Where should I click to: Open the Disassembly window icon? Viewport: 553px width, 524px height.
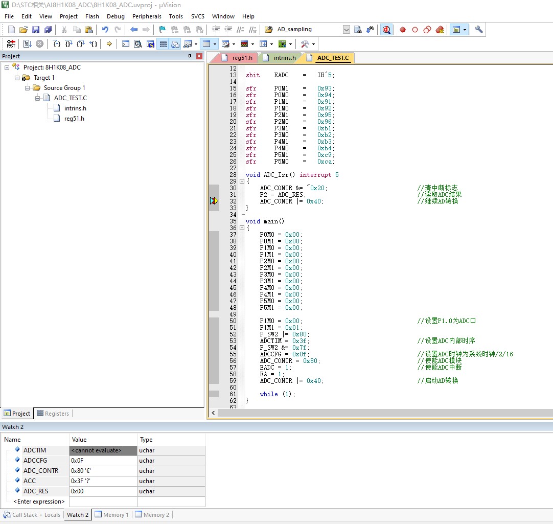(x=138, y=44)
